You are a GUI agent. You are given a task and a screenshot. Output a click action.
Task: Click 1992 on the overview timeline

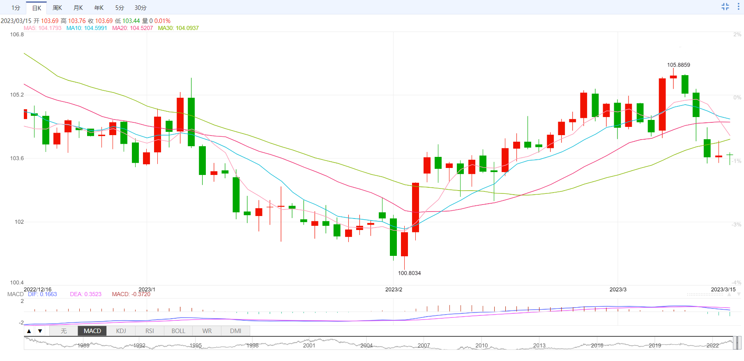(139, 345)
